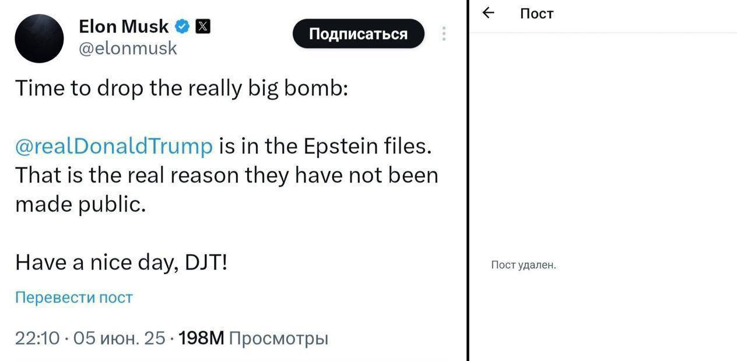Open the three-dot more options menu
Viewport: 737px width, 361px height.
pos(444,34)
